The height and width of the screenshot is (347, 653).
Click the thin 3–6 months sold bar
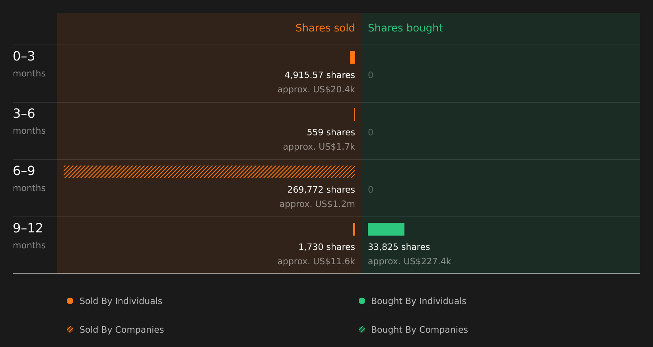pyautogui.click(x=354, y=115)
